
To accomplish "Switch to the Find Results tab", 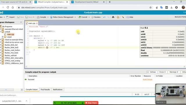I will coord(45,90).
